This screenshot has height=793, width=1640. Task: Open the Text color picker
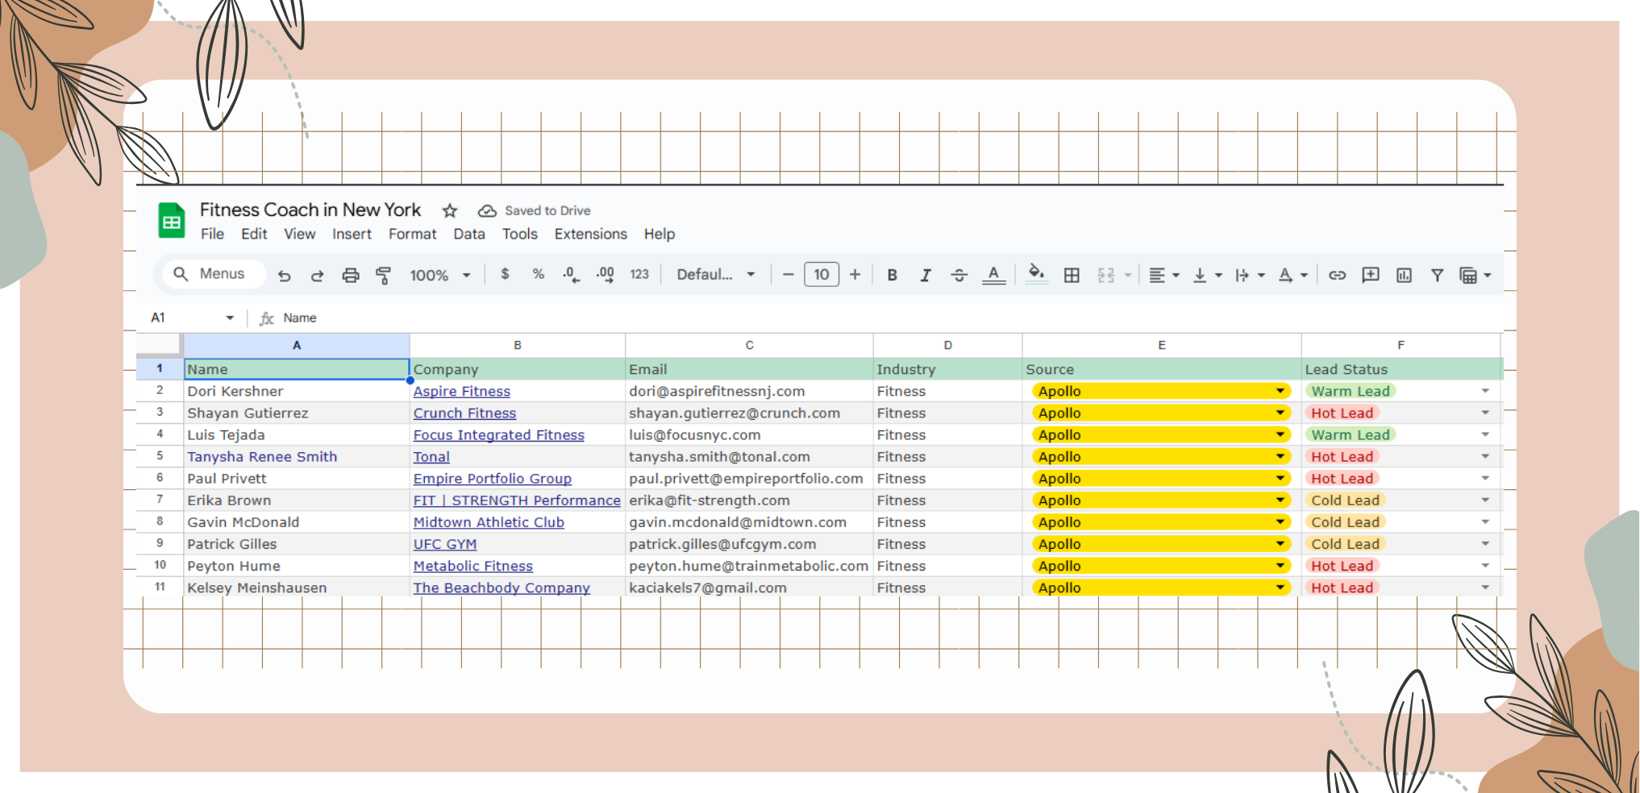[x=993, y=276]
